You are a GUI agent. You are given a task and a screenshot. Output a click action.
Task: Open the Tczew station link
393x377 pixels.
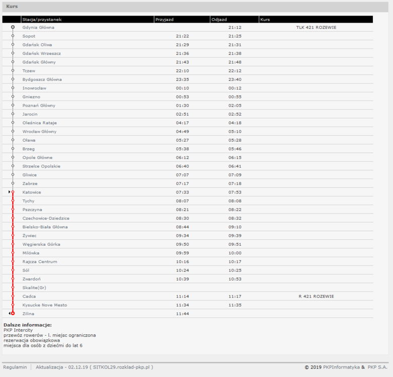coord(29,71)
